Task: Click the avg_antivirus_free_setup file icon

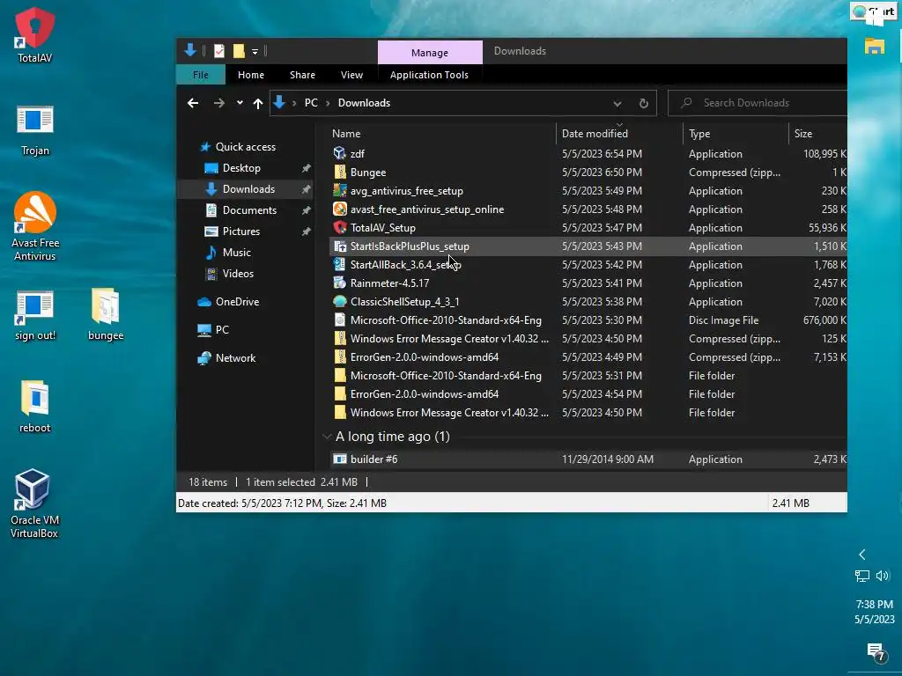Action: [339, 190]
